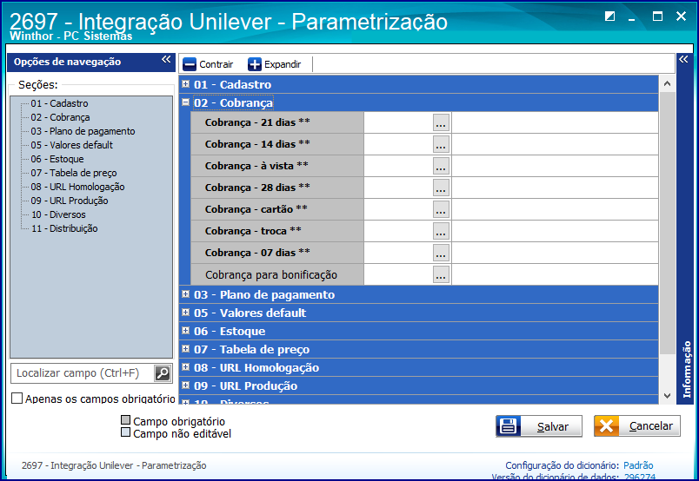This screenshot has height=481, width=699.
Task: Select 02 - Cobrança in Seções tree
Action: (x=60, y=117)
